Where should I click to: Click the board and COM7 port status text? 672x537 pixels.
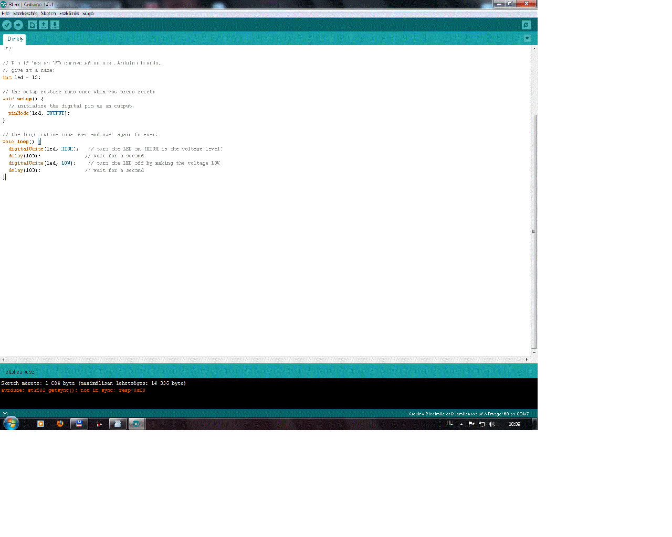pyautogui.click(x=469, y=414)
